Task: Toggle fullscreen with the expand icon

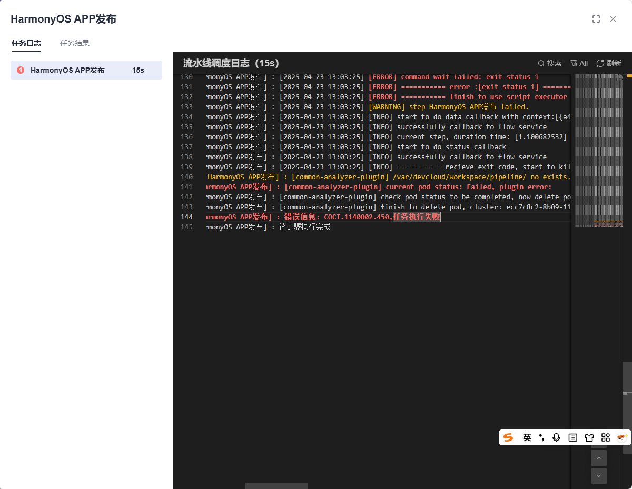Action: pos(596,18)
